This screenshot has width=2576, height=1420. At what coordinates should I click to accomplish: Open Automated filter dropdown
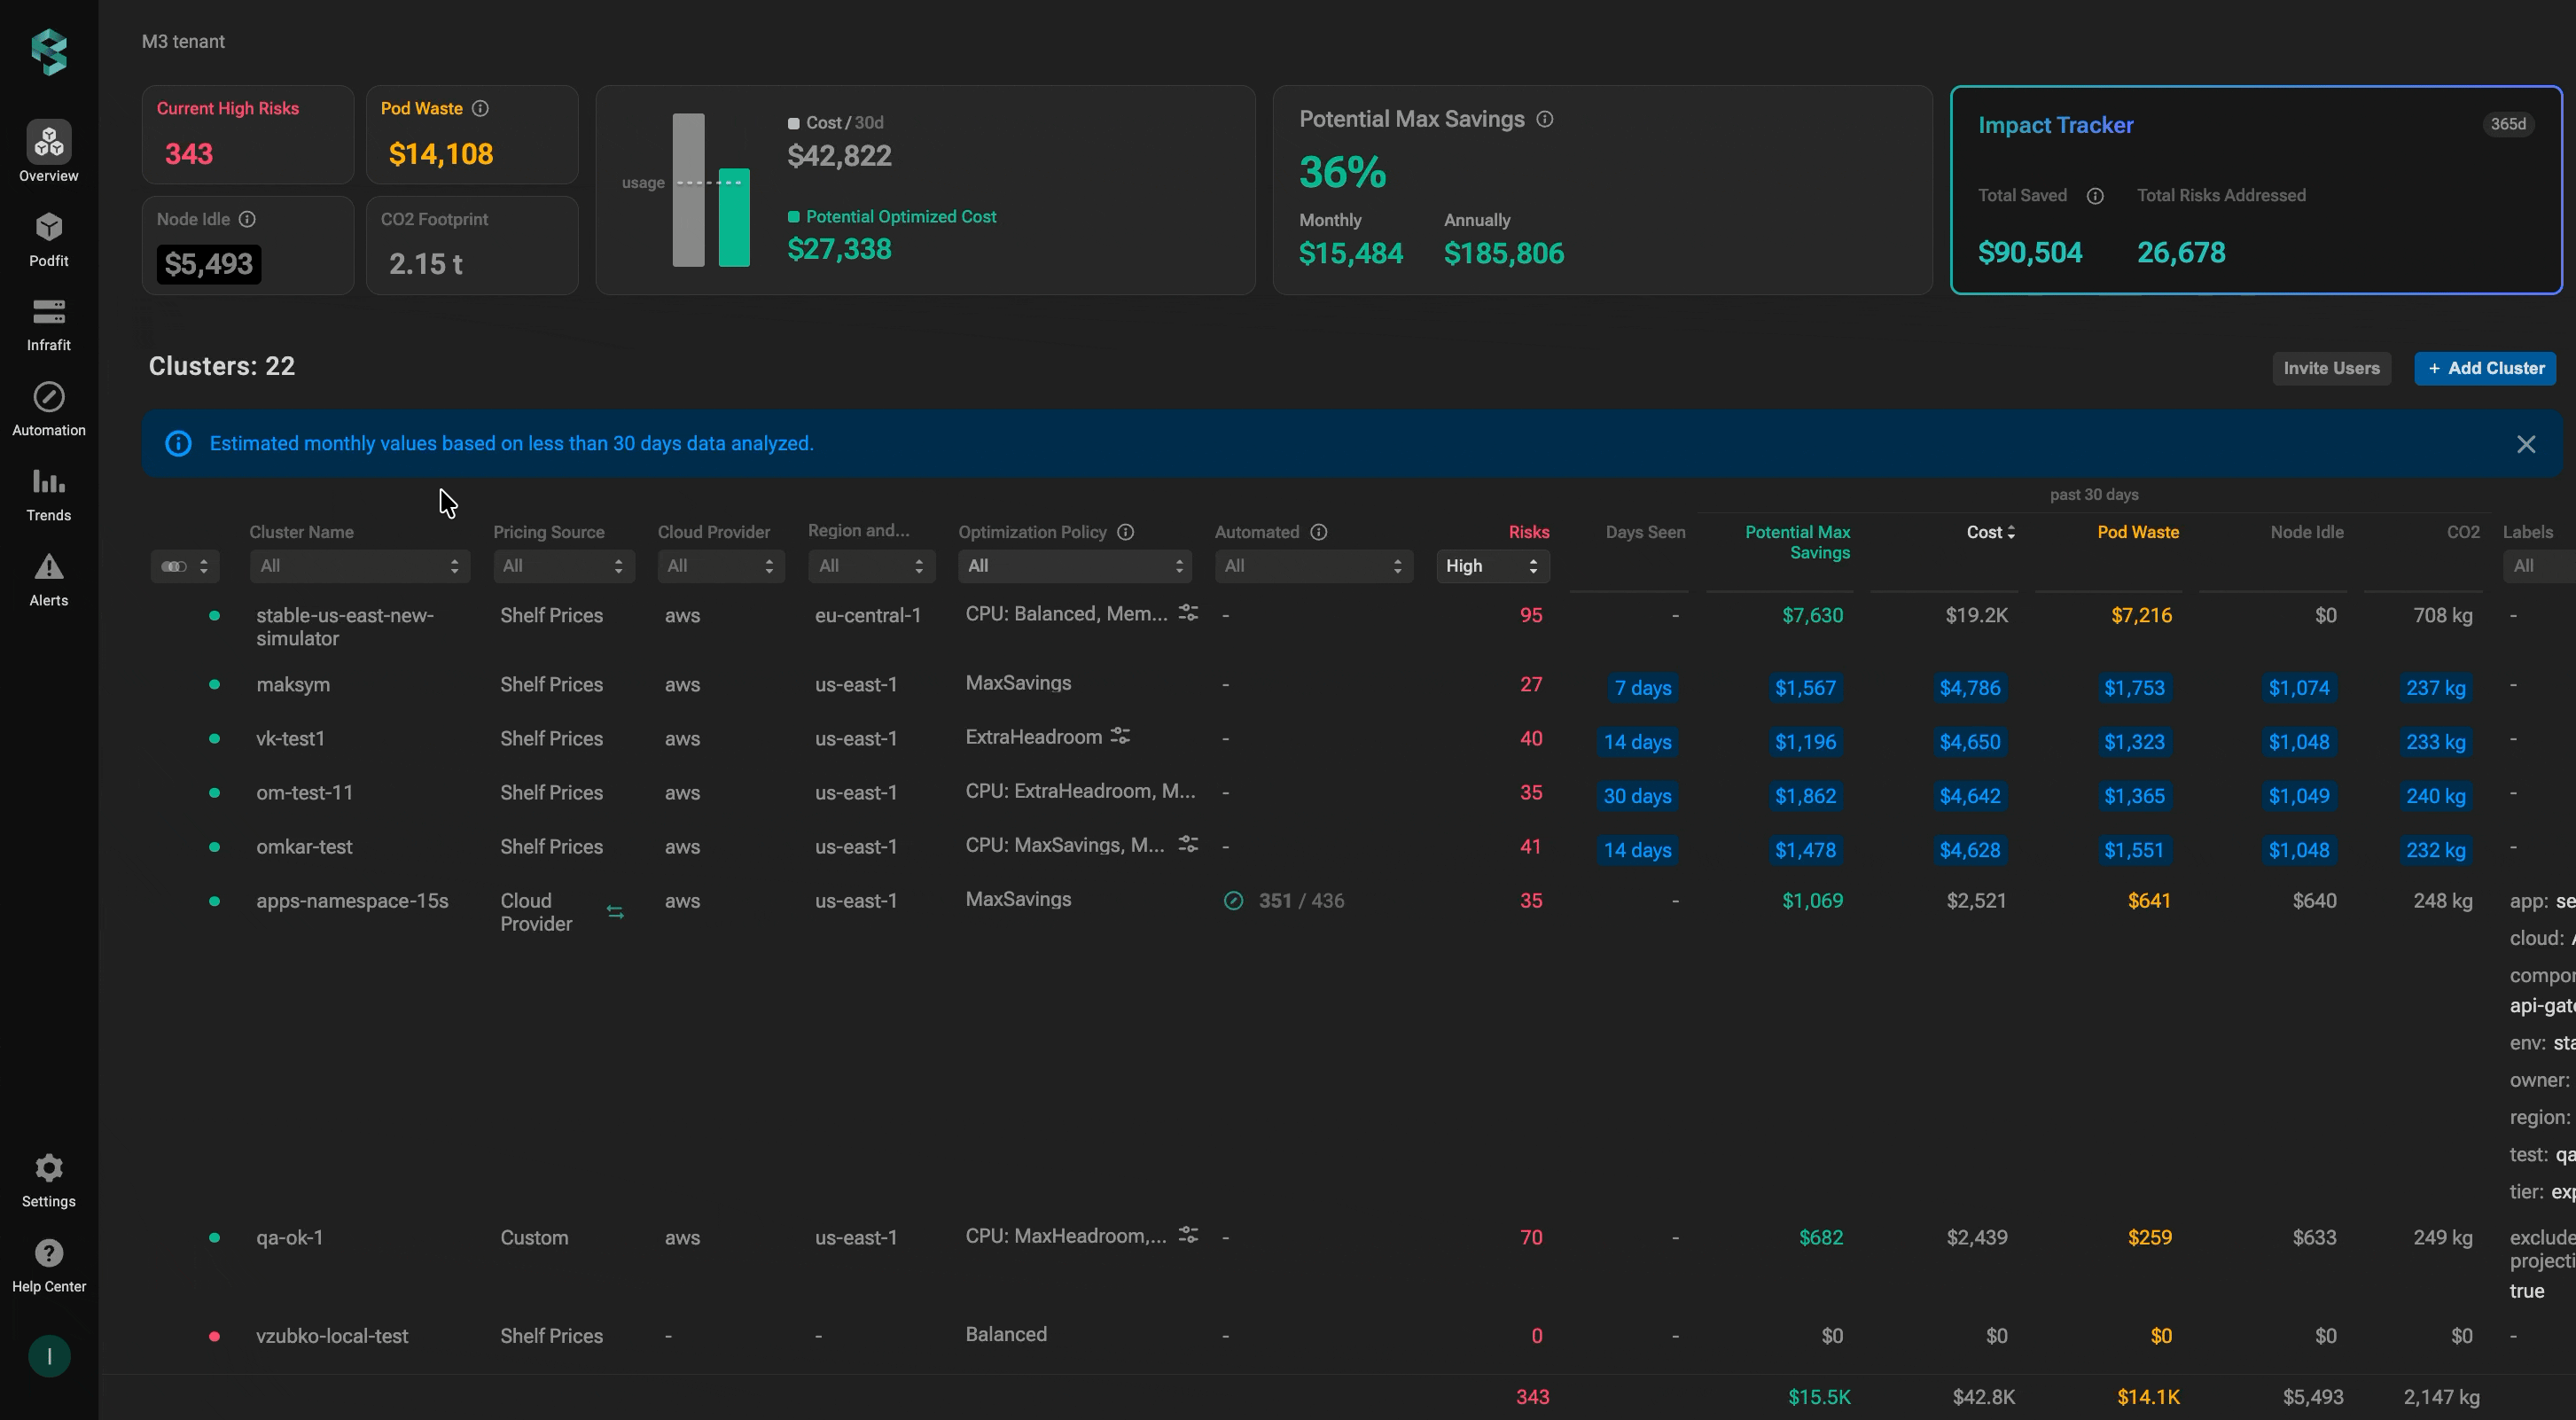(1314, 566)
